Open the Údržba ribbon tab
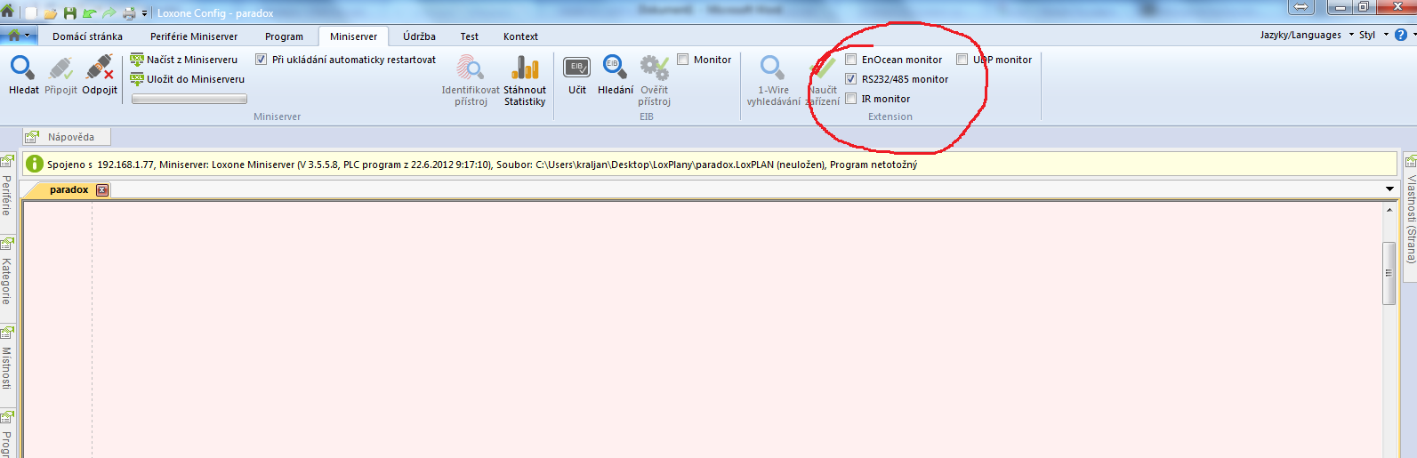Viewport: 1417px width, 458px height. [419, 36]
